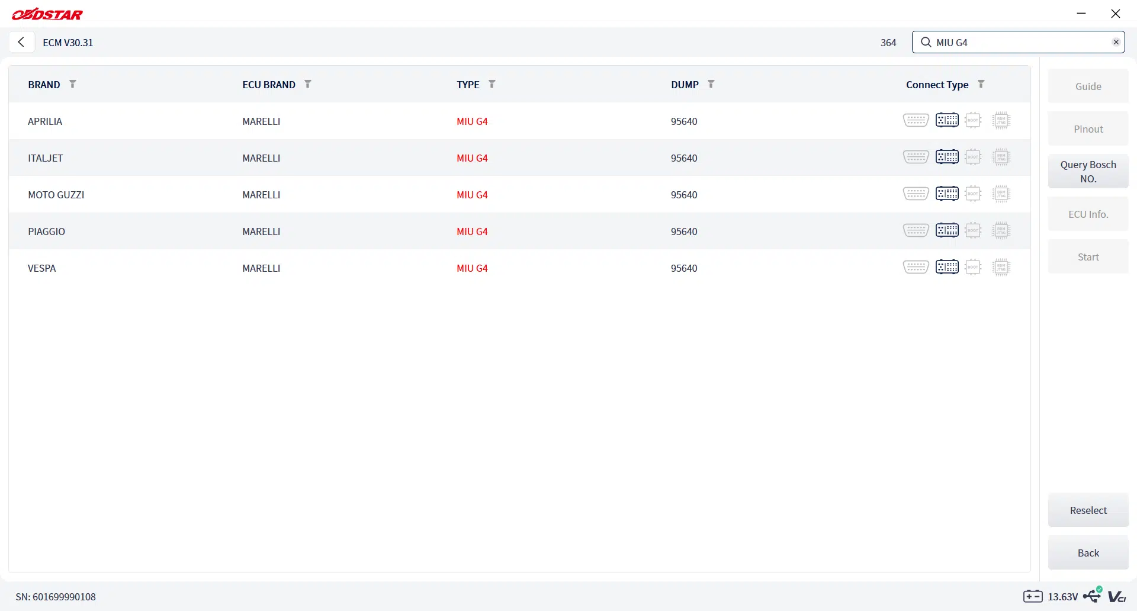This screenshot has width=1137, height=611.
Task: Click the Start button
Action: coord(1088,257)
